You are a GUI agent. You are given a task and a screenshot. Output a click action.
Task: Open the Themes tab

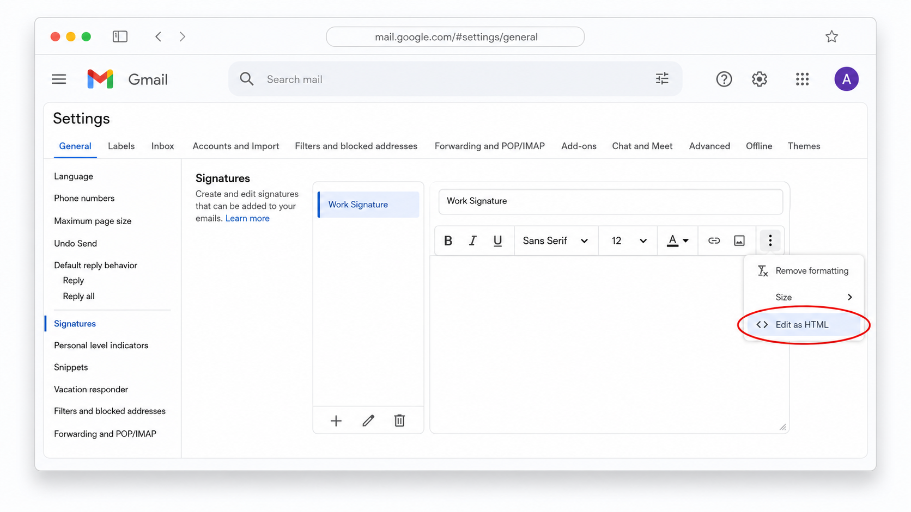click(x=804, y=146)
